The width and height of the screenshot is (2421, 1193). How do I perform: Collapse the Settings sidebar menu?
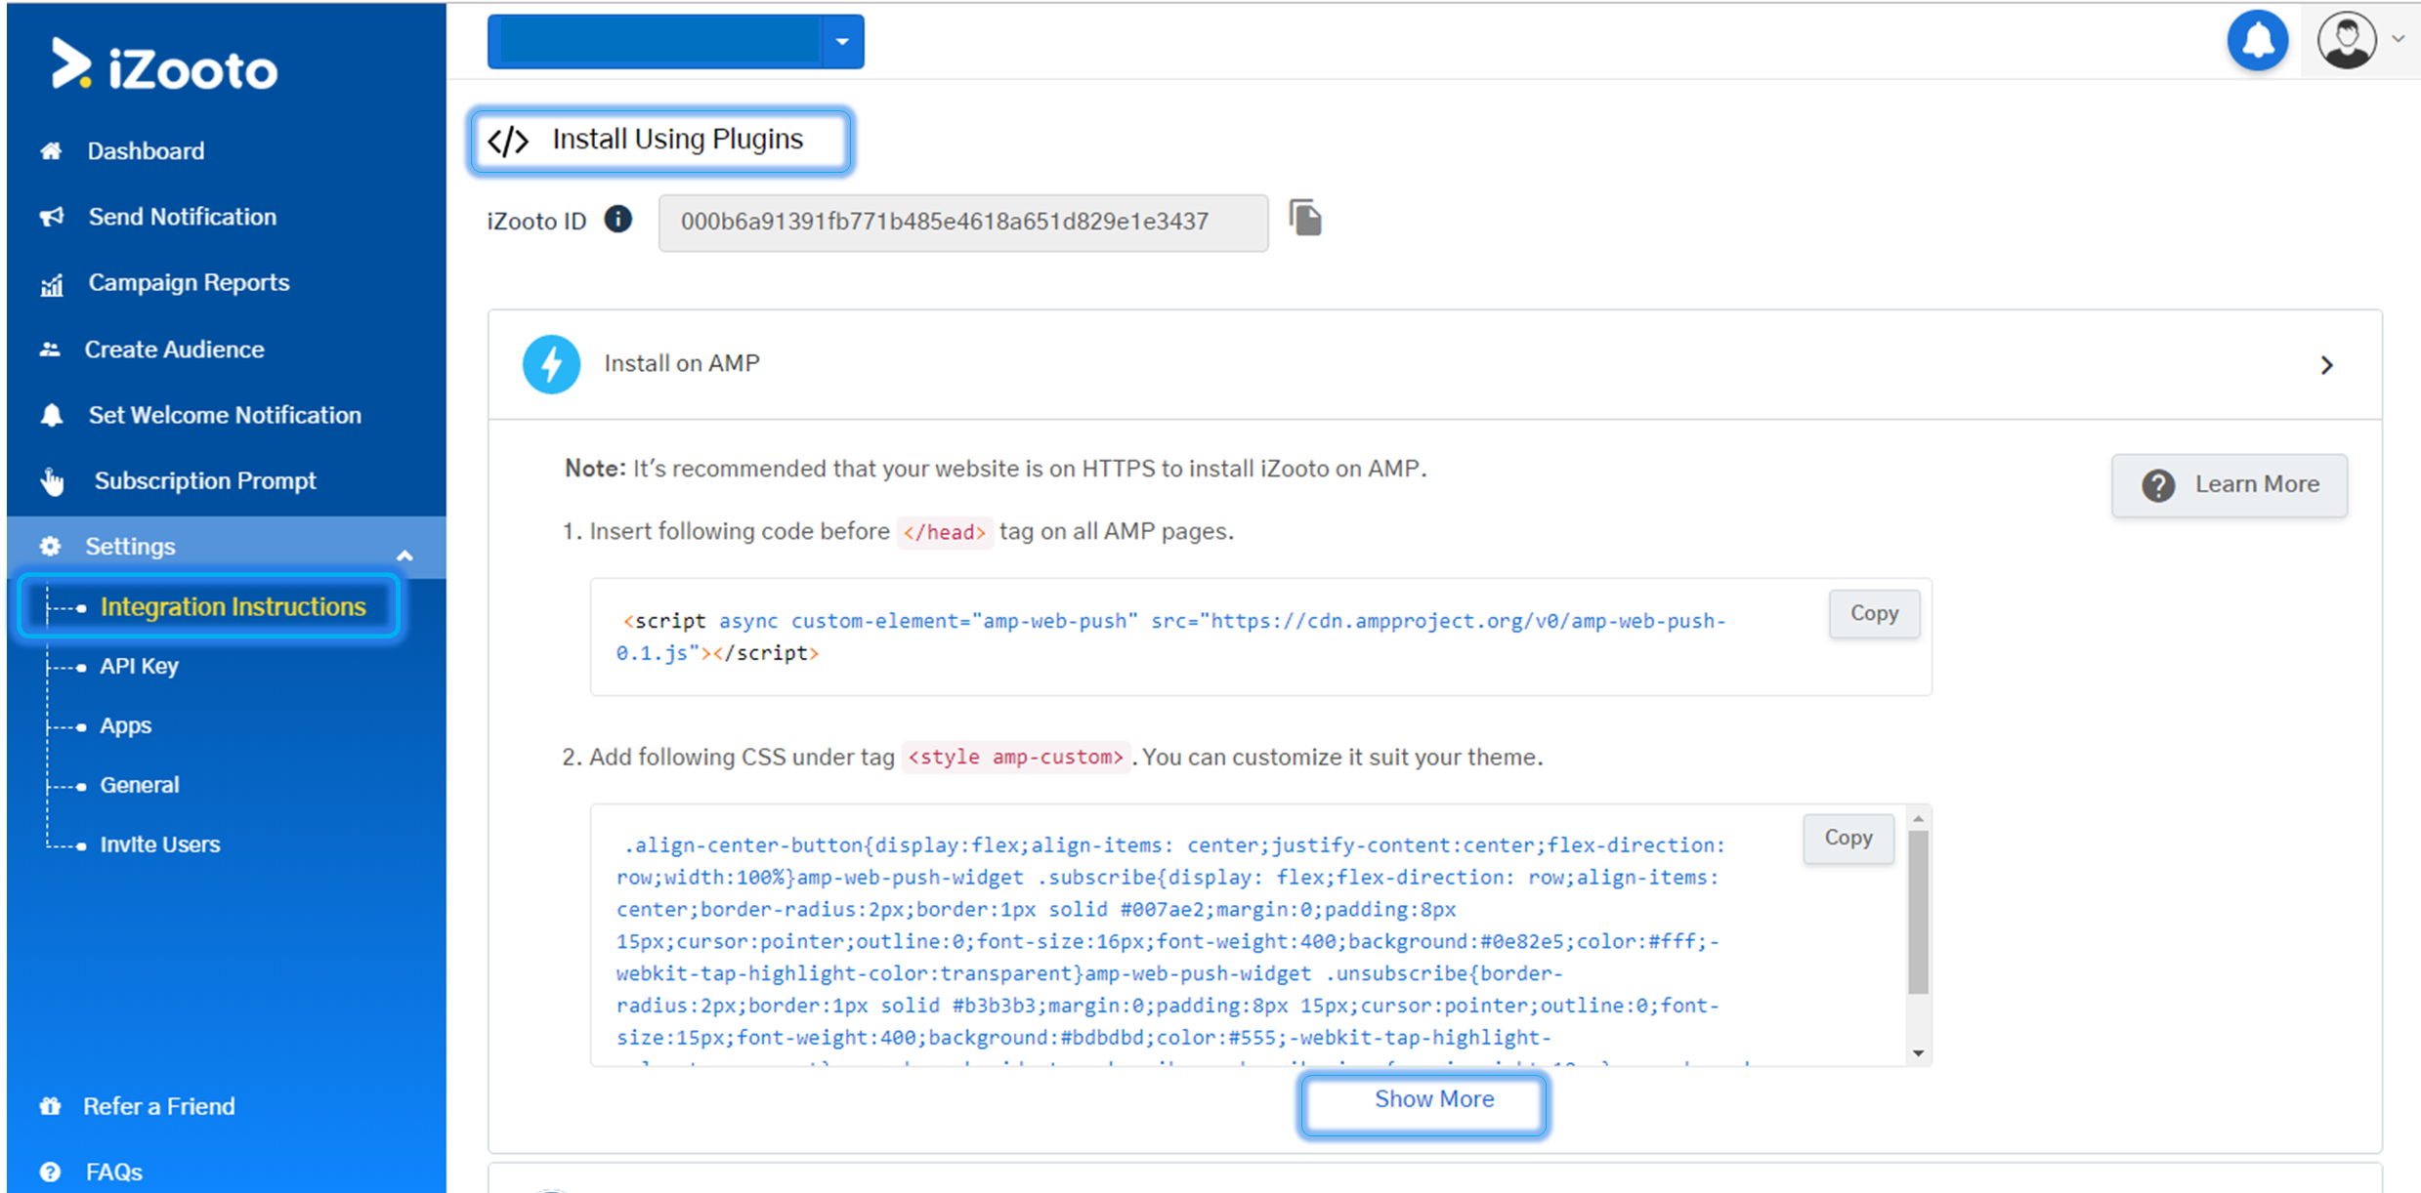tap(404, 555)
